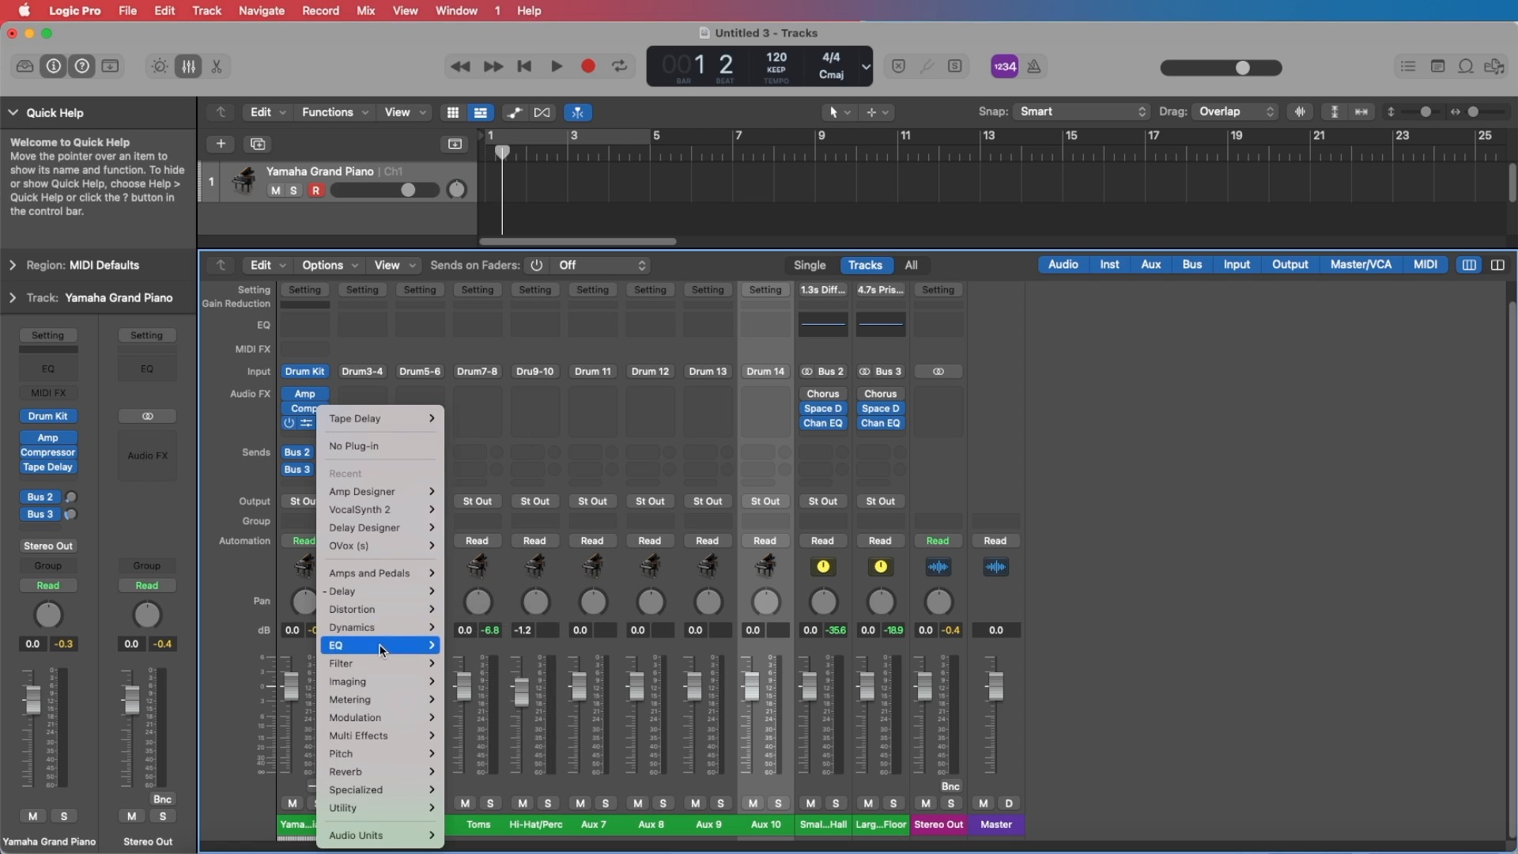Screen dimensions: 1518x854
Task: Toggle the Mixer faders icon
Action: (x=188, y=66)
